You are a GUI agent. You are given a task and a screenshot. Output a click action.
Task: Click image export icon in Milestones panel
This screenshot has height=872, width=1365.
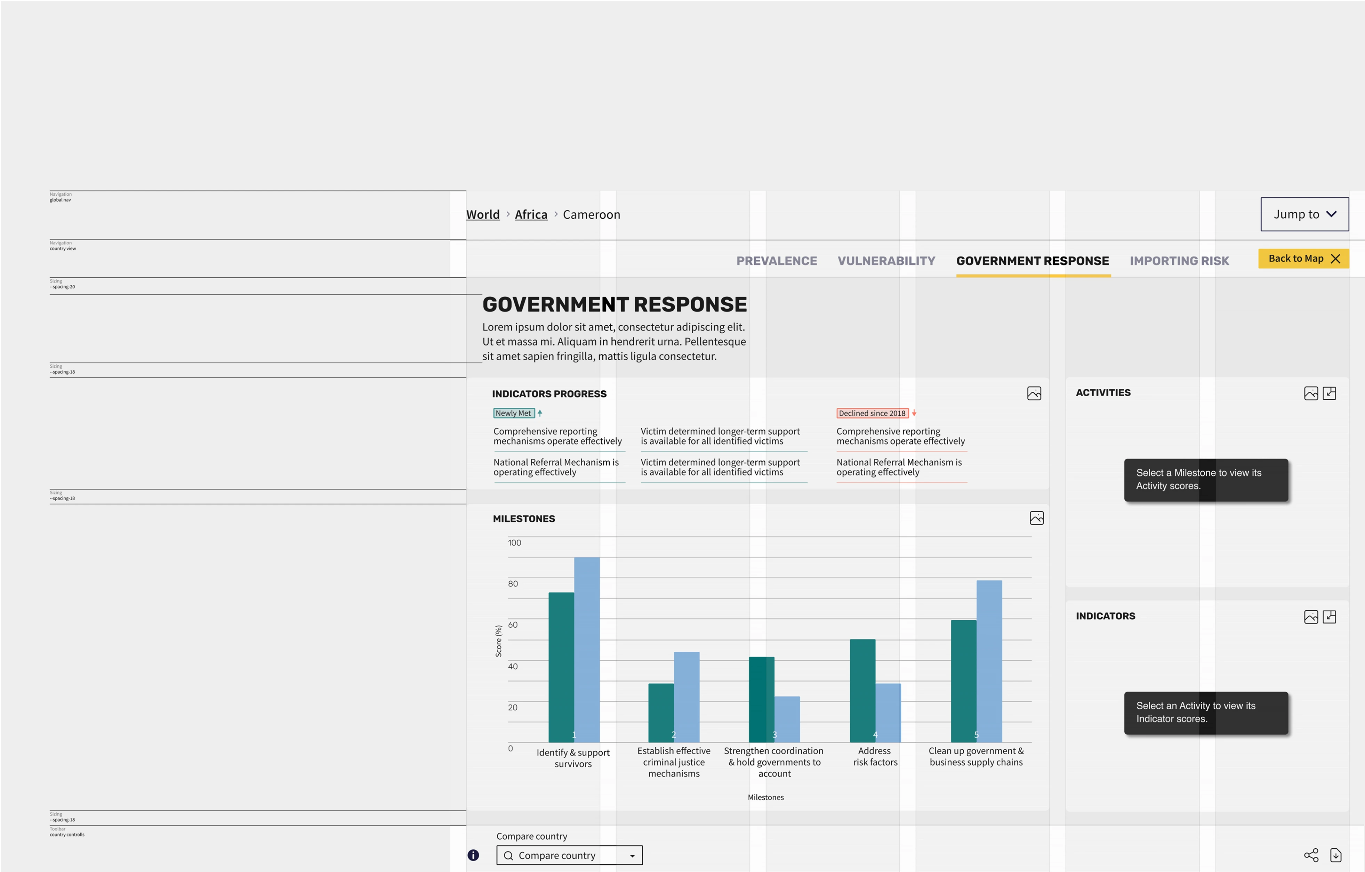1036,518
